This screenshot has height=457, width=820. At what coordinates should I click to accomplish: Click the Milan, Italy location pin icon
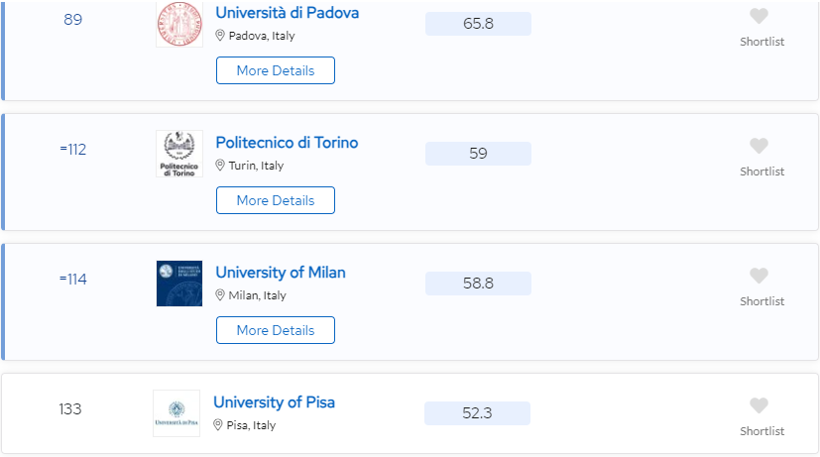(220, 294)
